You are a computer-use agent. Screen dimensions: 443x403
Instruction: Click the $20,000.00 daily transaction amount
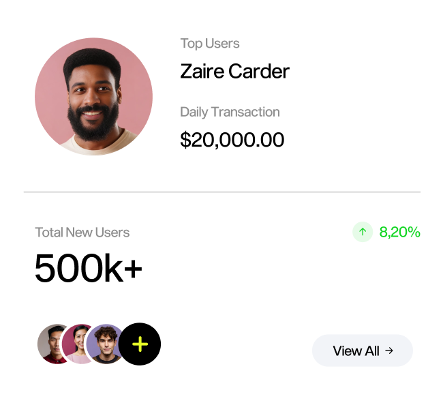click(x=232, y=140)
